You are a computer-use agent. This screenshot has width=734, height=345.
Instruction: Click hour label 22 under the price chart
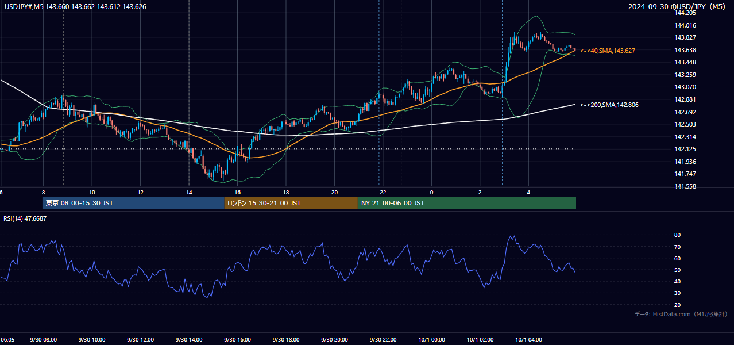pyautogui.click(x=383, y=192)
